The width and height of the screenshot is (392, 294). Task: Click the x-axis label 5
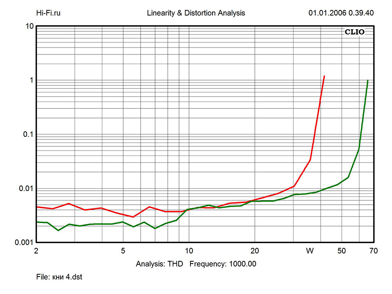click(x=123, y=251)
